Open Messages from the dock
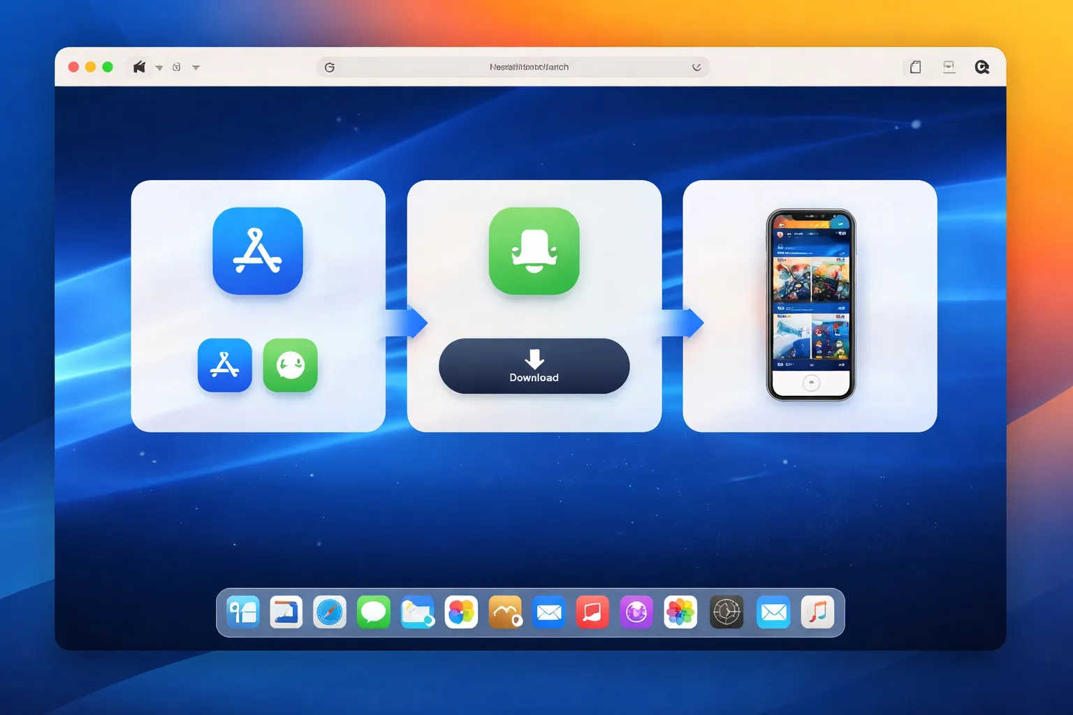 [x=374, y=612]
